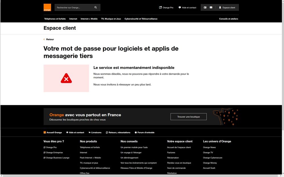Open Factures under Votre espace client
This screenshot has height=177, width=284.
[171, 152]
